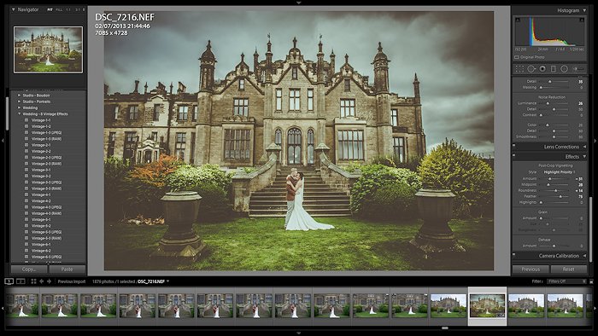Go back with the left arrow icon
This screenshot has width=598, height=336.
[42, 281]
